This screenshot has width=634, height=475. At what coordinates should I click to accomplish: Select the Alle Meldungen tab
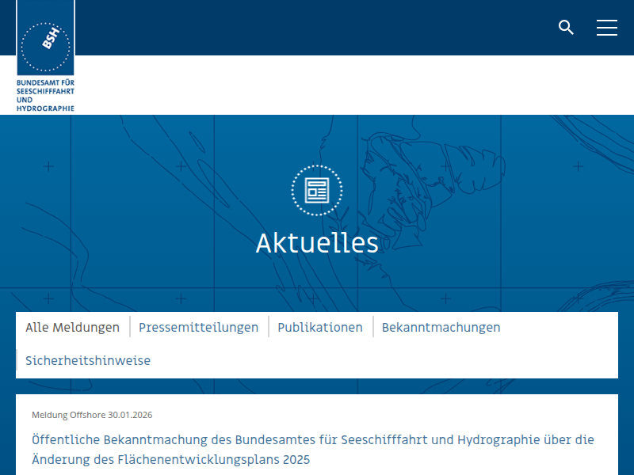click(72, 328)
